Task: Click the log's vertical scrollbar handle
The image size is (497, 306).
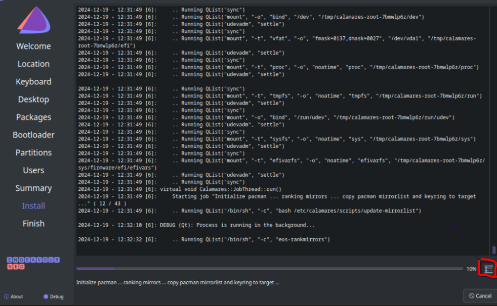Action: 494,250
